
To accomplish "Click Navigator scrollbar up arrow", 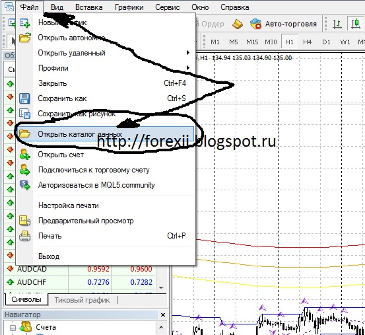I will click(161, 327).
